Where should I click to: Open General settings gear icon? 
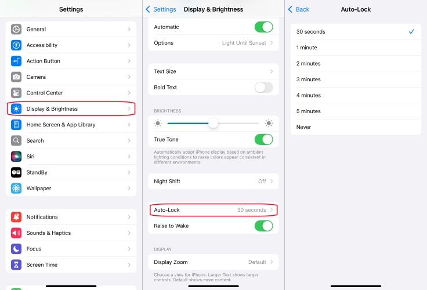coord(16,29)
